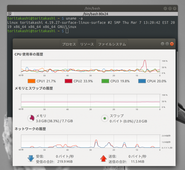The height and width of the screenshot is (170, 185).
Task: Maximize the System Monitor window
Action: point(167,44)
